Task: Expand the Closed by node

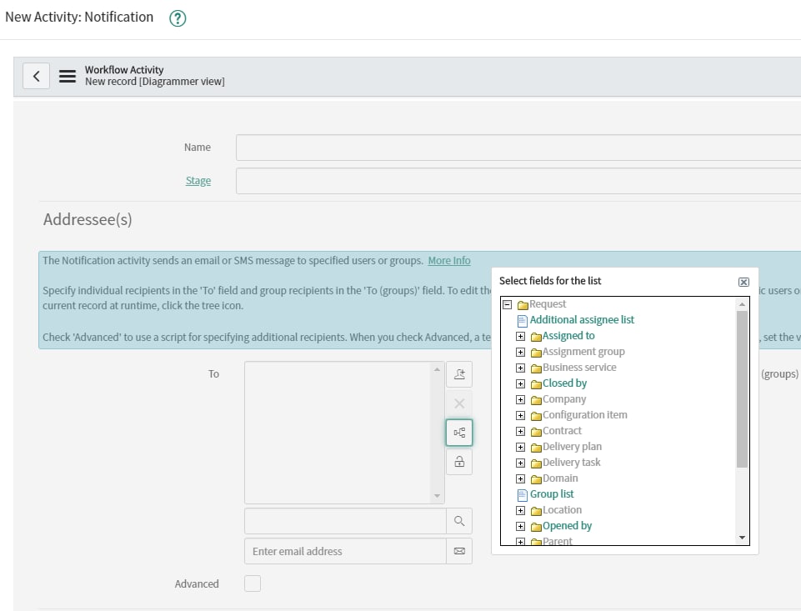Action: click(x=521, y=383)
